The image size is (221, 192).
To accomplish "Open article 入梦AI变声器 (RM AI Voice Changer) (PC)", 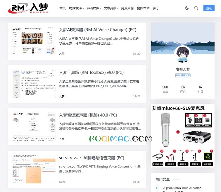I will (98, 30).
